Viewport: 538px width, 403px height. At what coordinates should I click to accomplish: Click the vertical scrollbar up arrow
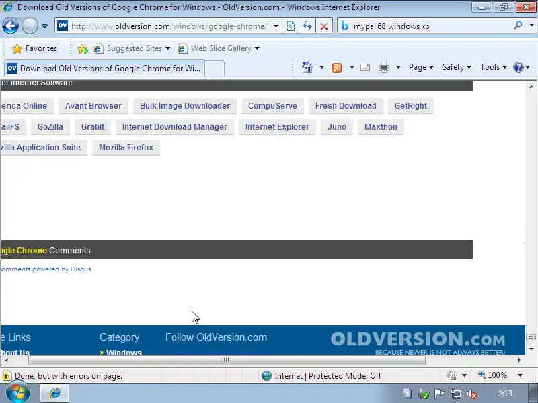pyautogui.click(x=531, y=87)
